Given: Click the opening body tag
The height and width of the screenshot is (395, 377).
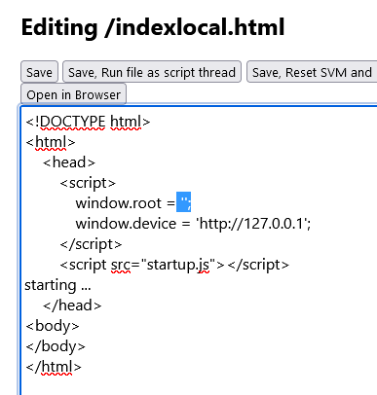Looking at the screenshot, I should pos(53,326).
